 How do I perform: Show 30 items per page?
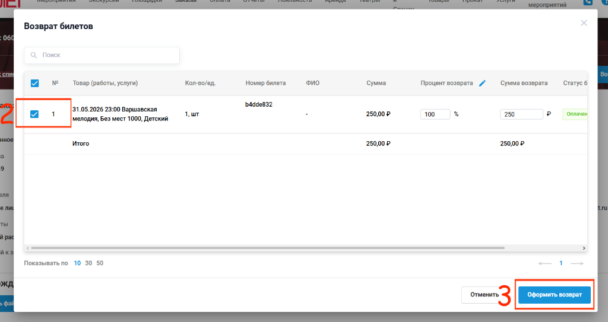(x=88, y=263)
